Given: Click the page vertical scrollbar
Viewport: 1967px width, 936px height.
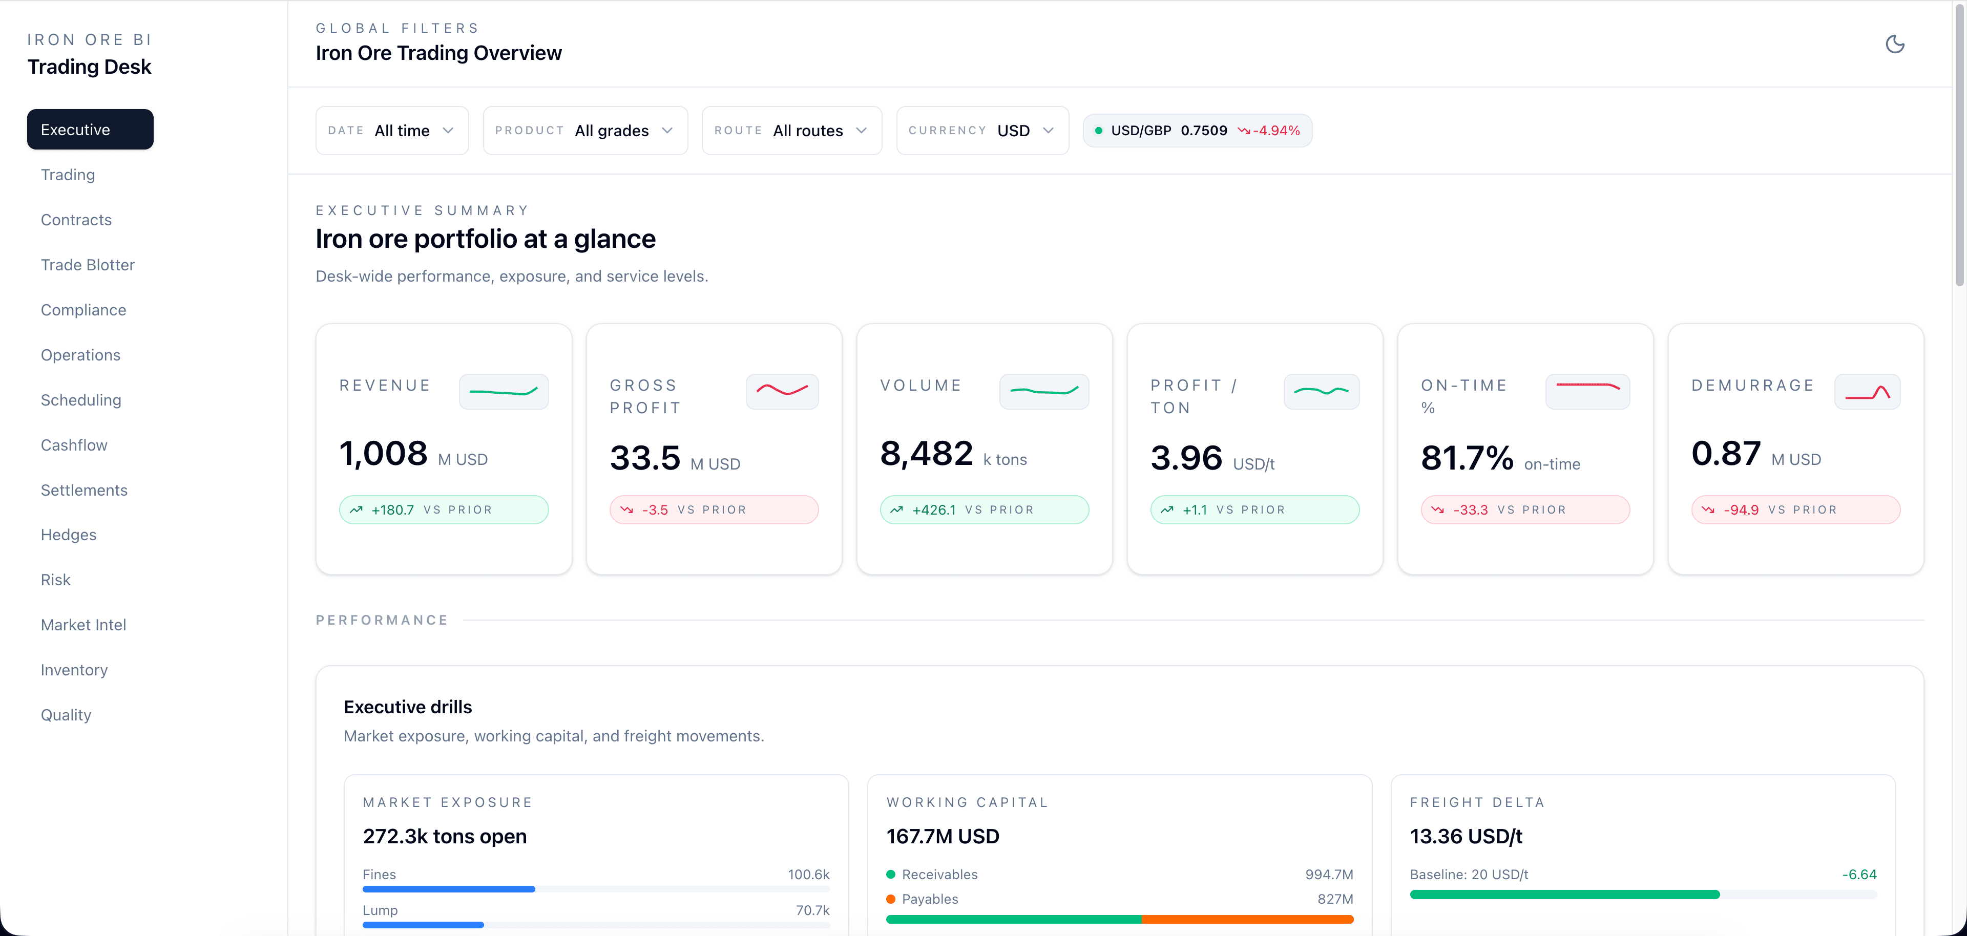Looking at the screenshot, I should [1959, 145].
